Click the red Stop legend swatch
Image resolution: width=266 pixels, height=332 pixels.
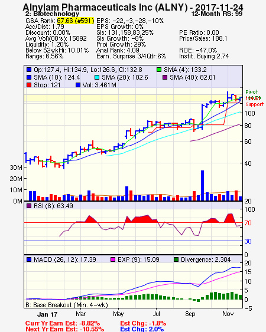click(x=29, y=85)
